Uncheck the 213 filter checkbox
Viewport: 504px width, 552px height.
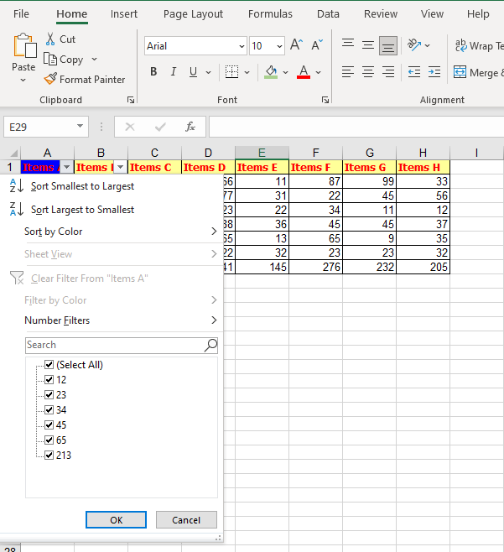(49, 456)
